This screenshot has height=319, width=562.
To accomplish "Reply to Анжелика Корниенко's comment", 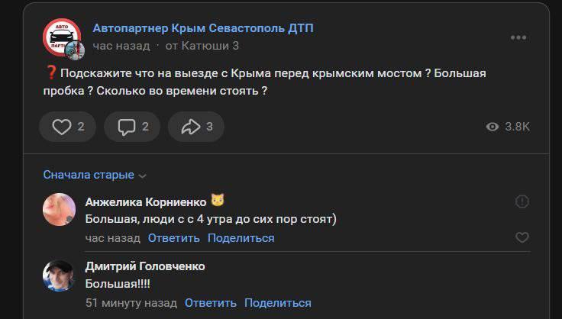I will [x=173, y=238].
